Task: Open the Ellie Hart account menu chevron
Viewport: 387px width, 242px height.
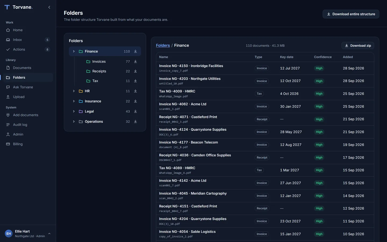Action: click(49, 234)
